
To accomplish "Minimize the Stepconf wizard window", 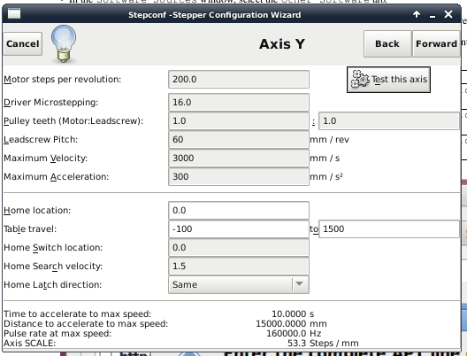I will tap(433, 15).
